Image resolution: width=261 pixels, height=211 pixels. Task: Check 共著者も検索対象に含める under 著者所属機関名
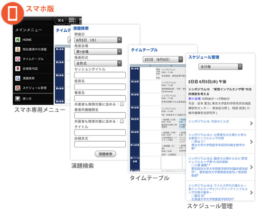tap(122, 121)
